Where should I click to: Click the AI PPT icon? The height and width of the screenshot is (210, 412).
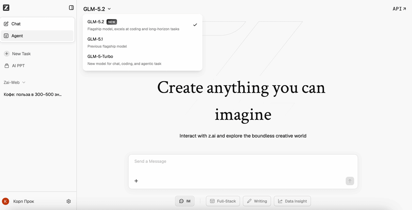point(7,66)
